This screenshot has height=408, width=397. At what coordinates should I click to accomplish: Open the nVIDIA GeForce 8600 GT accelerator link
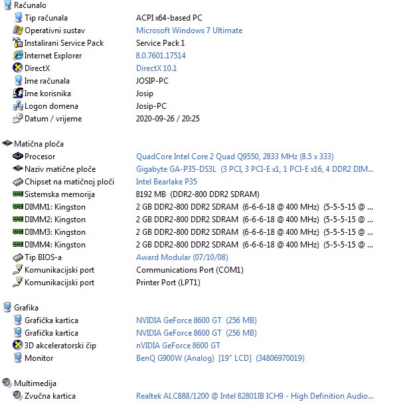point(178,346)
